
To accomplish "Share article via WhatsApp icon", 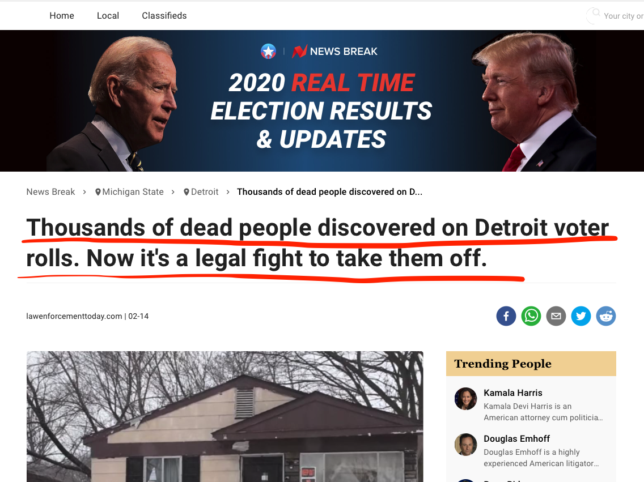I will coord(531,316).
